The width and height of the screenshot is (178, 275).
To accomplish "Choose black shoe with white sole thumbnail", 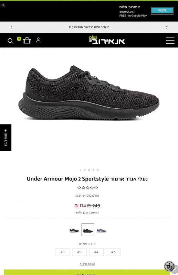I will [74, 230].
